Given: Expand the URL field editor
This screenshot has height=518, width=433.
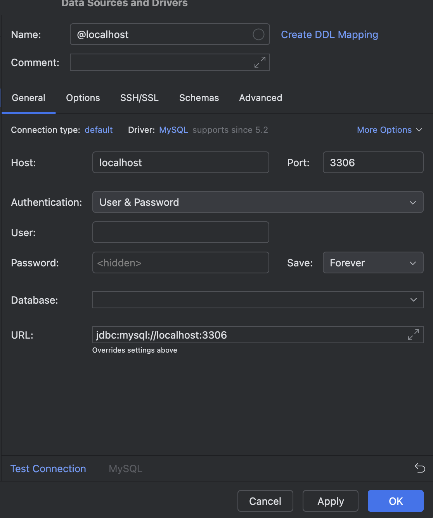Looking at the screenshot, I should point(413,335).
